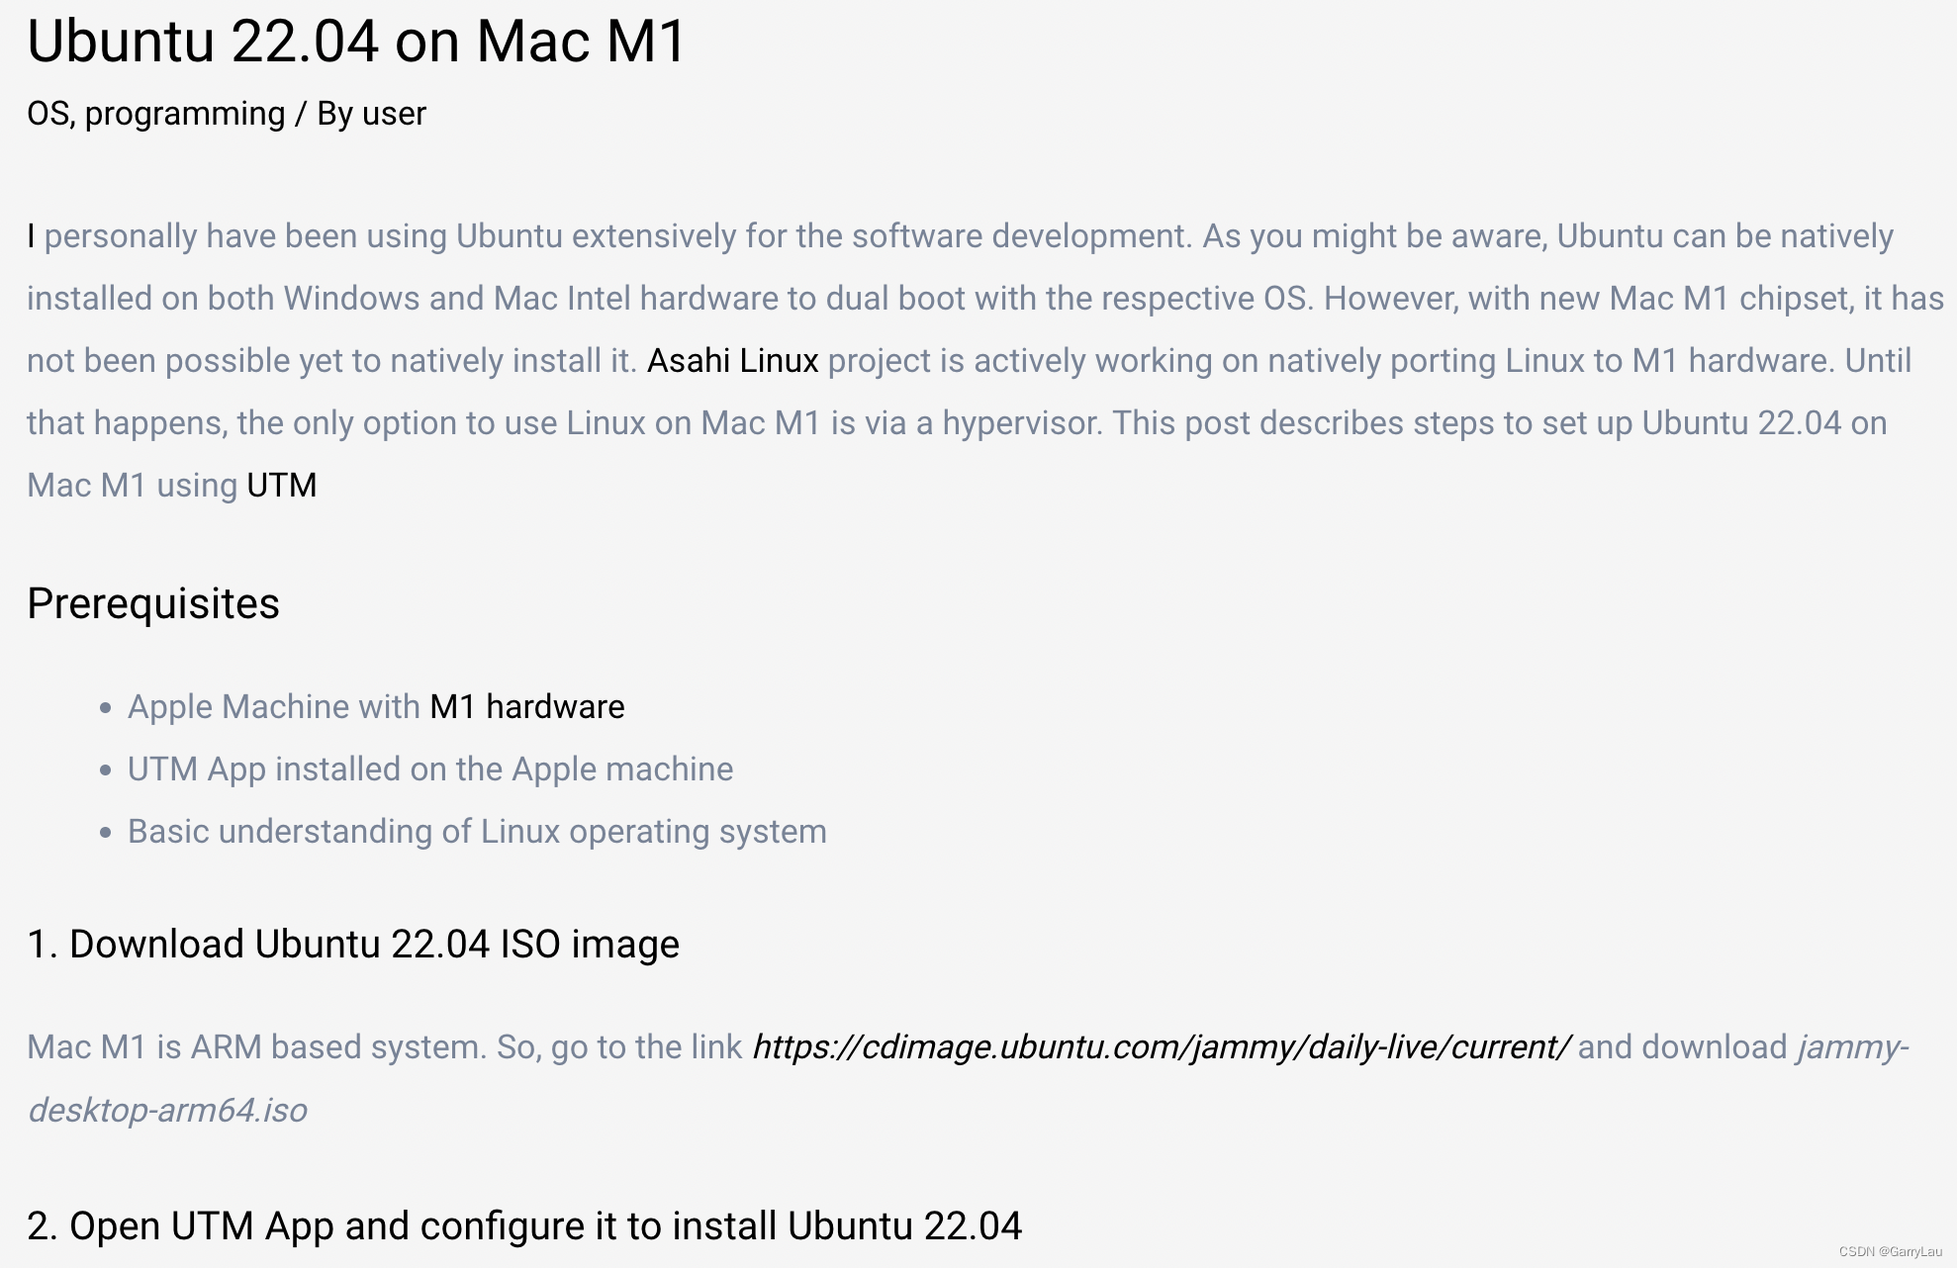1957x1268 pixels.
Task: Click the Open UTM App and configure heading
Action: [x=524, y=1225]
